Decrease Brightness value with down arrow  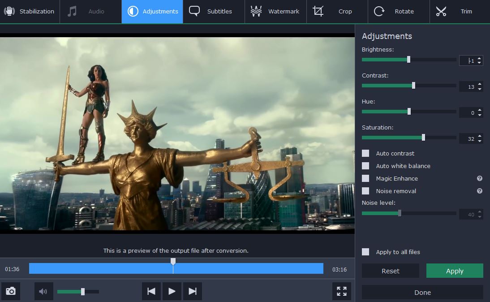coord(479,63)
